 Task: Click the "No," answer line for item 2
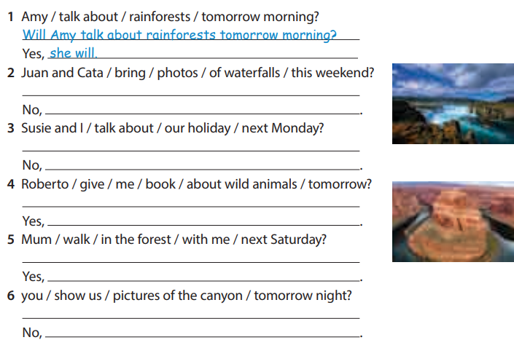[203, 110]
